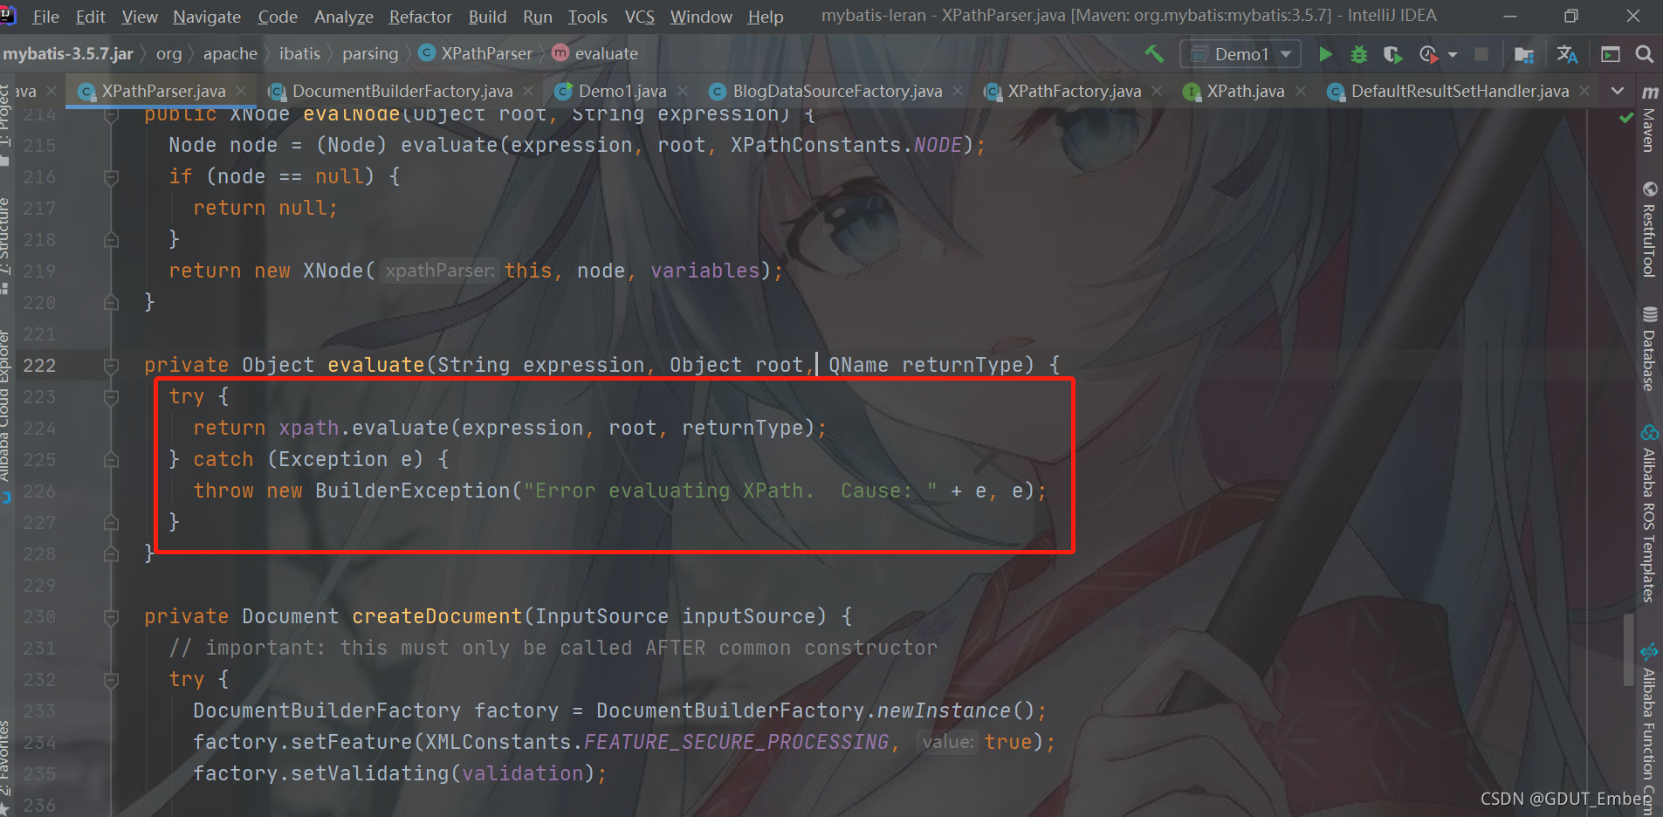Open the File menu
1663x817 pixels.
45,17
